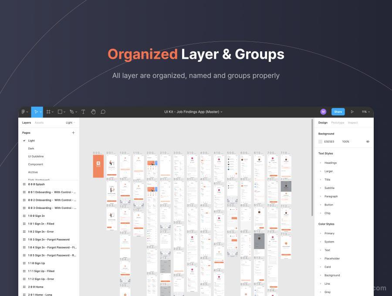Select the Hand tool
The image size is (392, 296).
click(x=93, y=112)
